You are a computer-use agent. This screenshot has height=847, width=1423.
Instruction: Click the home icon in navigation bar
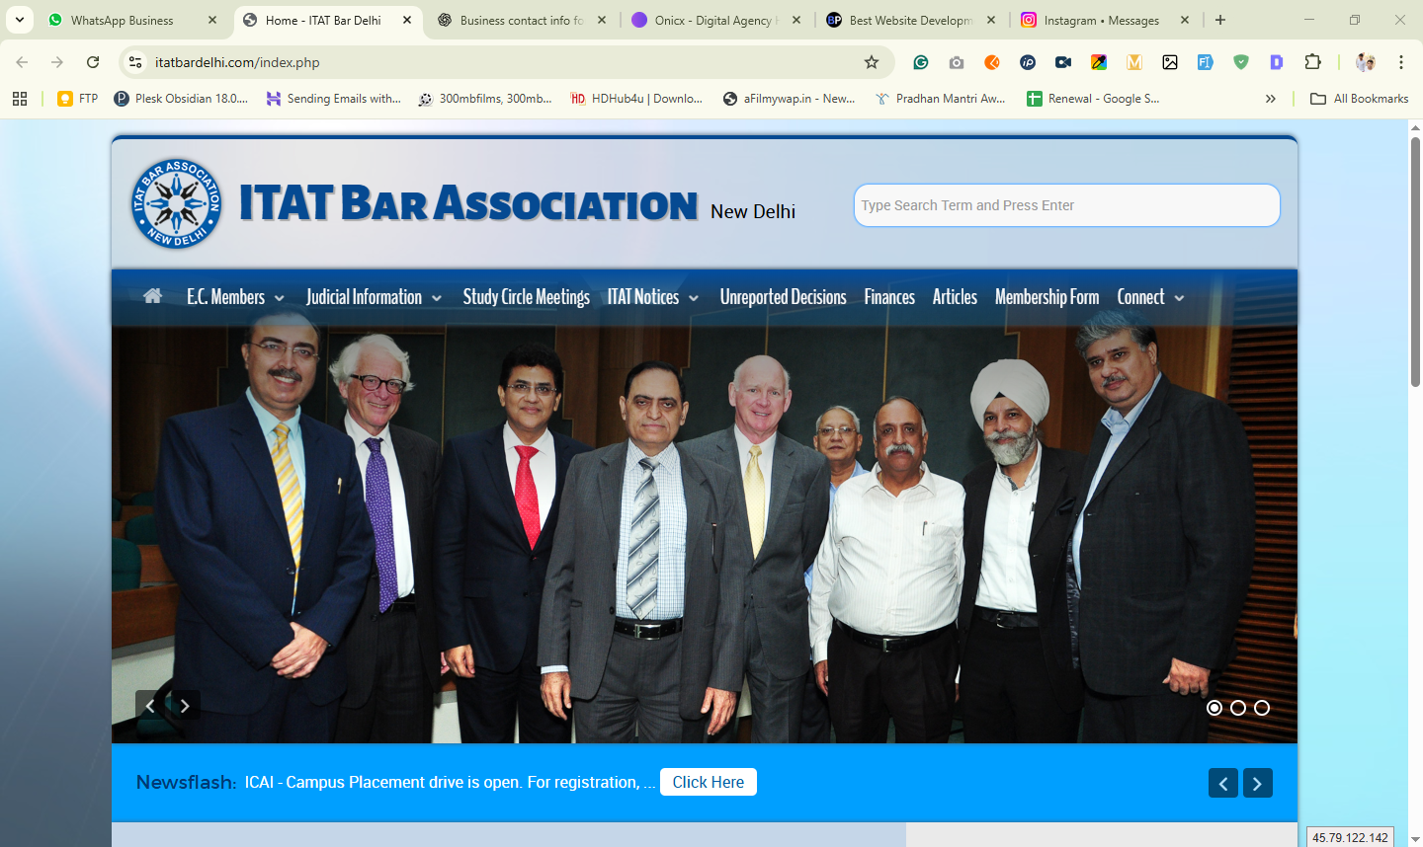[152, 296]
